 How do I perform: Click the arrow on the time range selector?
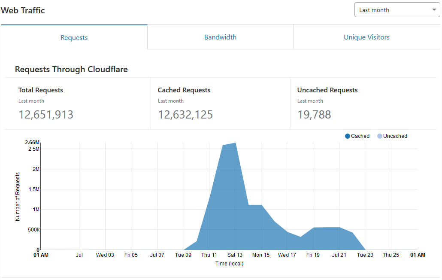[x=434, y=10]
